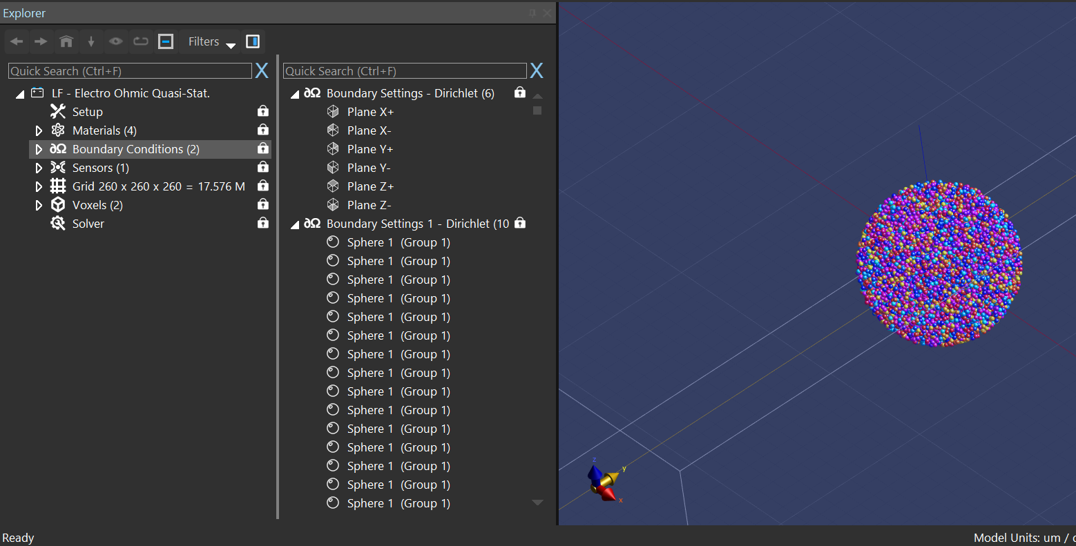Click the forward arrow in Explorer toolbar
This screenshot has height=546, width=1076.
[x=41, y=41]
